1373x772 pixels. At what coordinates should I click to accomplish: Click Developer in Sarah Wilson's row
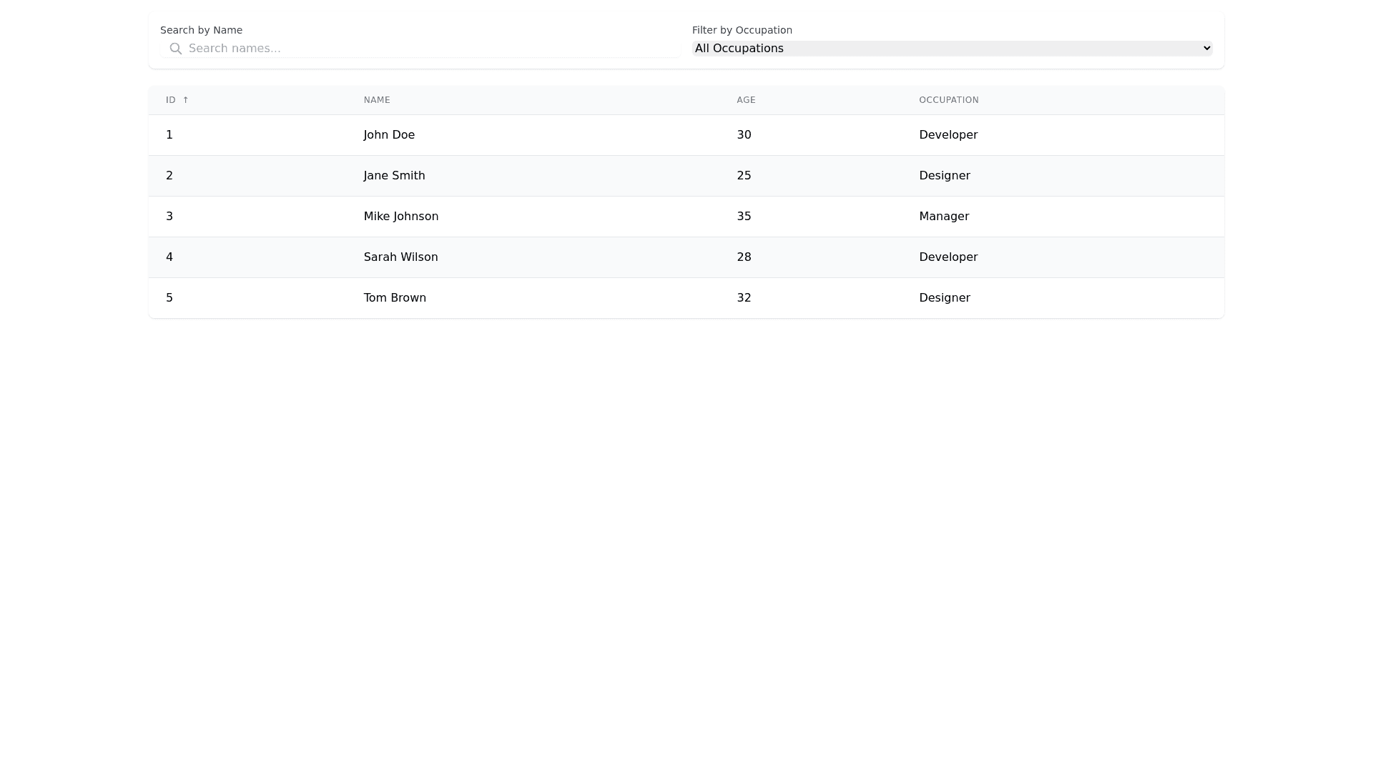[948, 257]
